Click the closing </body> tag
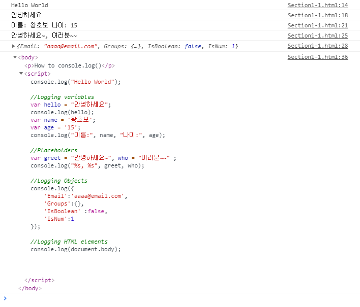The image size is (360, 307). 30,288
